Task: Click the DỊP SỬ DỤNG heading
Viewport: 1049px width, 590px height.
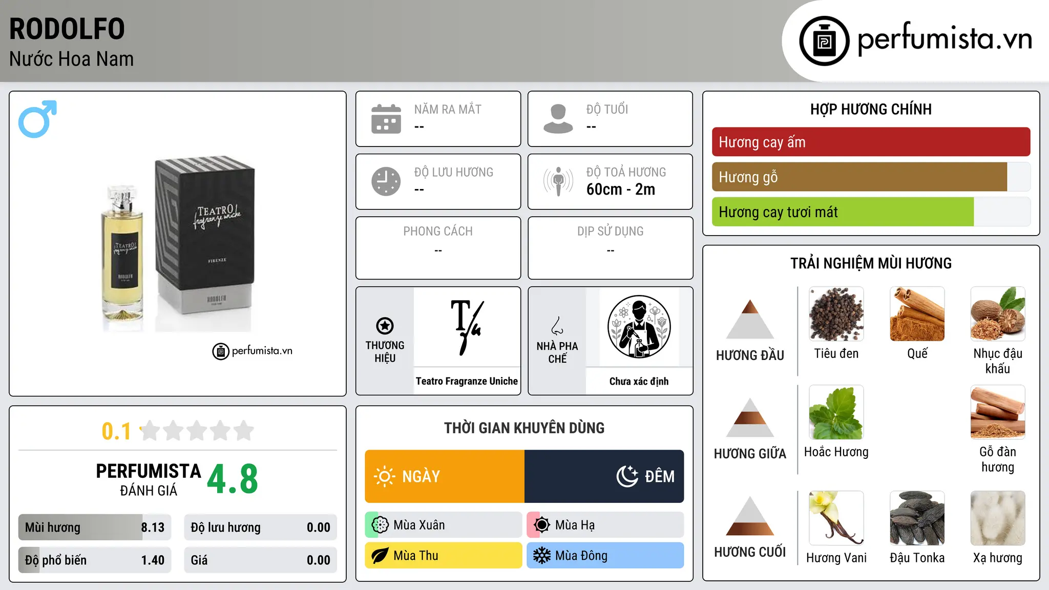Action: 611,231
